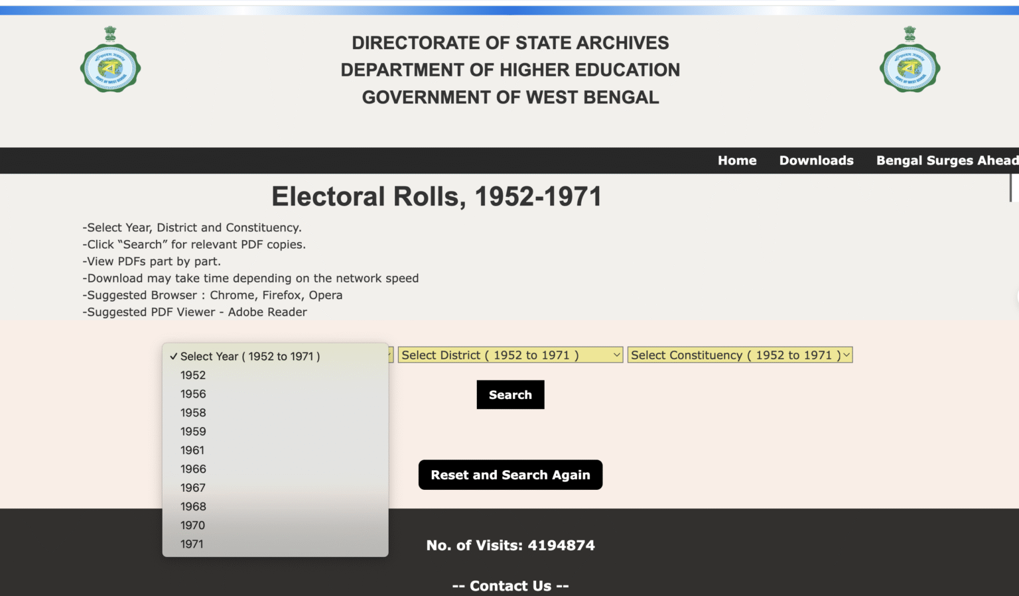Navigate to the Home menu item

tap(736, 160)
